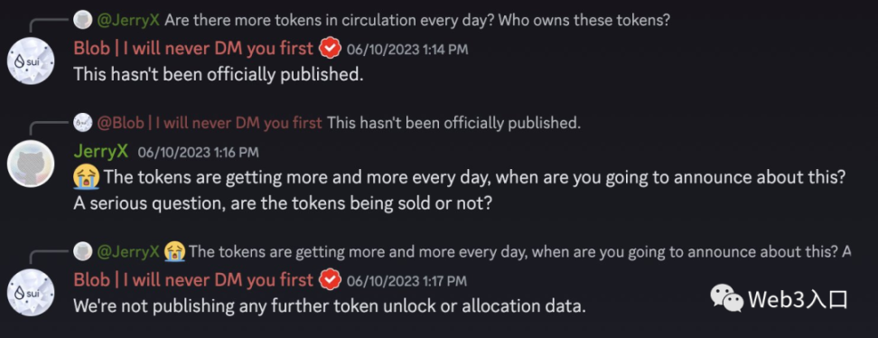Viewport: 878px width, 338px height.
Task: Click the Blob username on the 1:17 PM message
Action: click(x=193, y=279)
